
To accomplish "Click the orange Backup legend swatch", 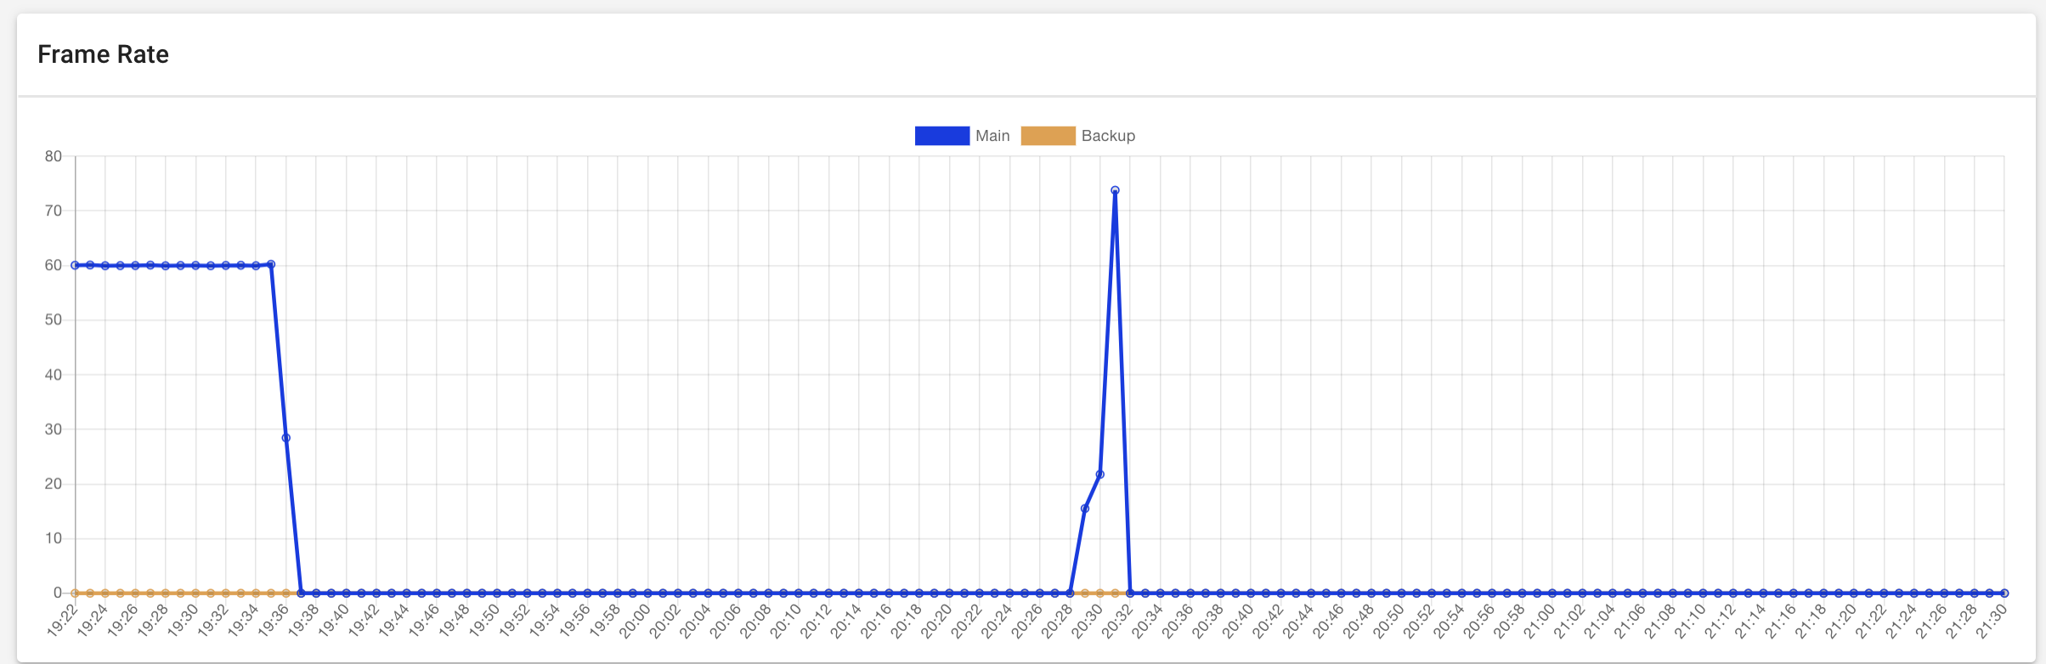I will point(1048,136).
